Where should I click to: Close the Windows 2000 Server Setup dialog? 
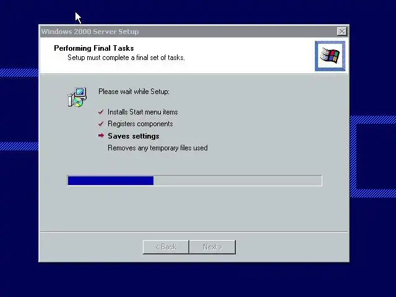click(342, 32)
